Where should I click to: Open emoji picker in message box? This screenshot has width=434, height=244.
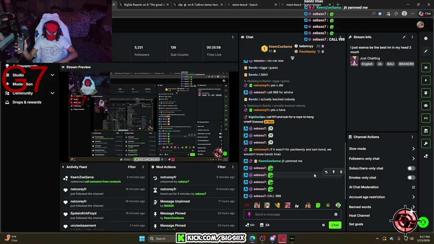[336, 215]
